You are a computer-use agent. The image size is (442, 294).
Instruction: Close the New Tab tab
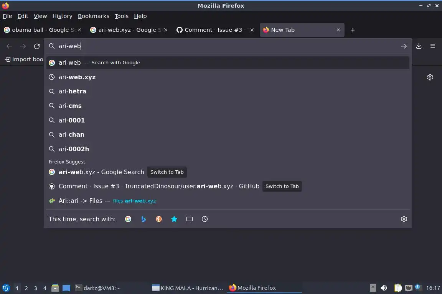338,30
